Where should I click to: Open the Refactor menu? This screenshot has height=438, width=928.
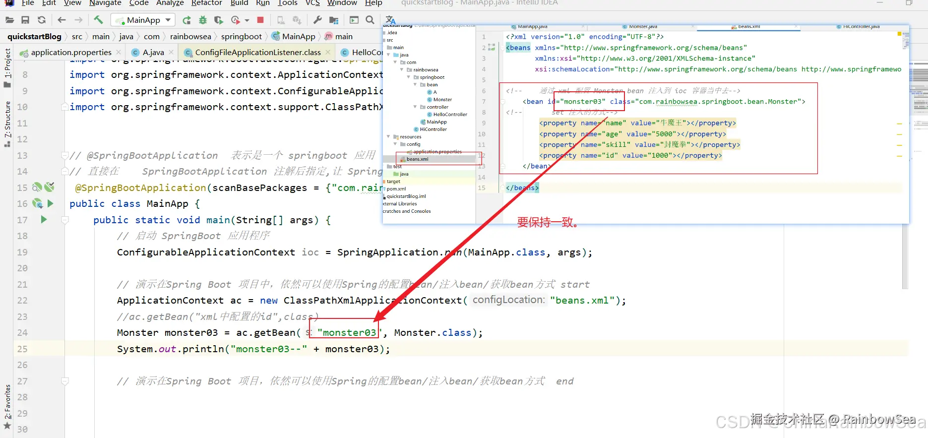point(206,3)
